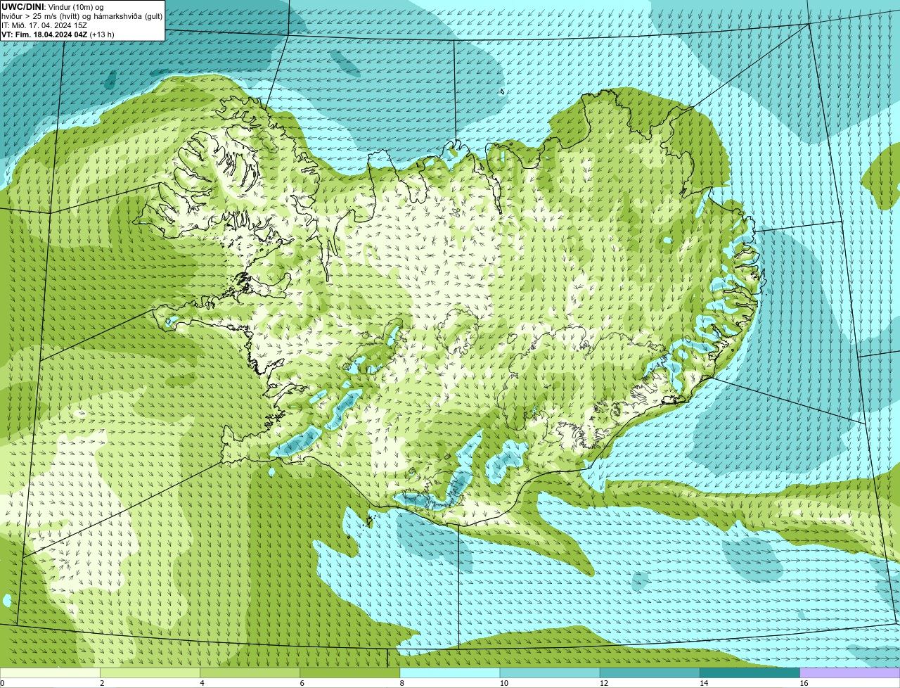
Task: Click the 'VT: Fim. 18.04.2024 04Z (+13 h)' line
Action: tap(58, 34)
